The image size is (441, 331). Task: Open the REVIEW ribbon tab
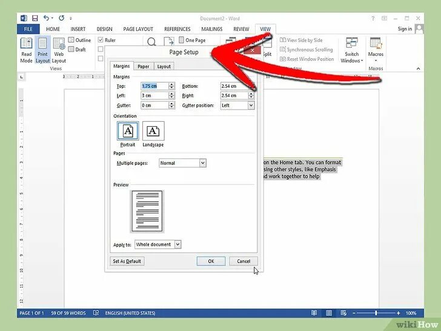241,29
